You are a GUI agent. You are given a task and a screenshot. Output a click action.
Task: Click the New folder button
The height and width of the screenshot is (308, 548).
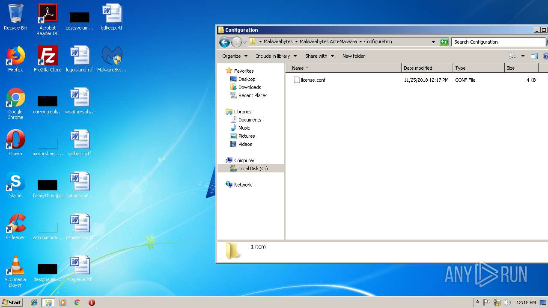[354, 56]
